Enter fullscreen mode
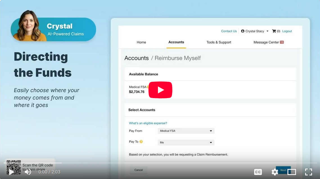 point(308,172)
